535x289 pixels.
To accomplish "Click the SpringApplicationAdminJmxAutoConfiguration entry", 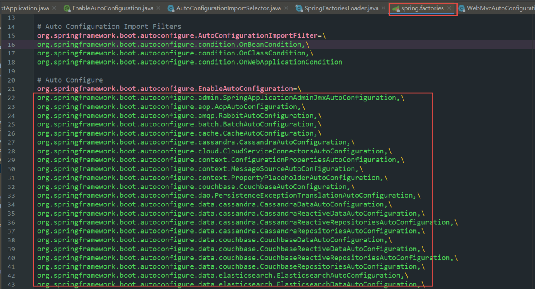I will [x=220, y=98].
